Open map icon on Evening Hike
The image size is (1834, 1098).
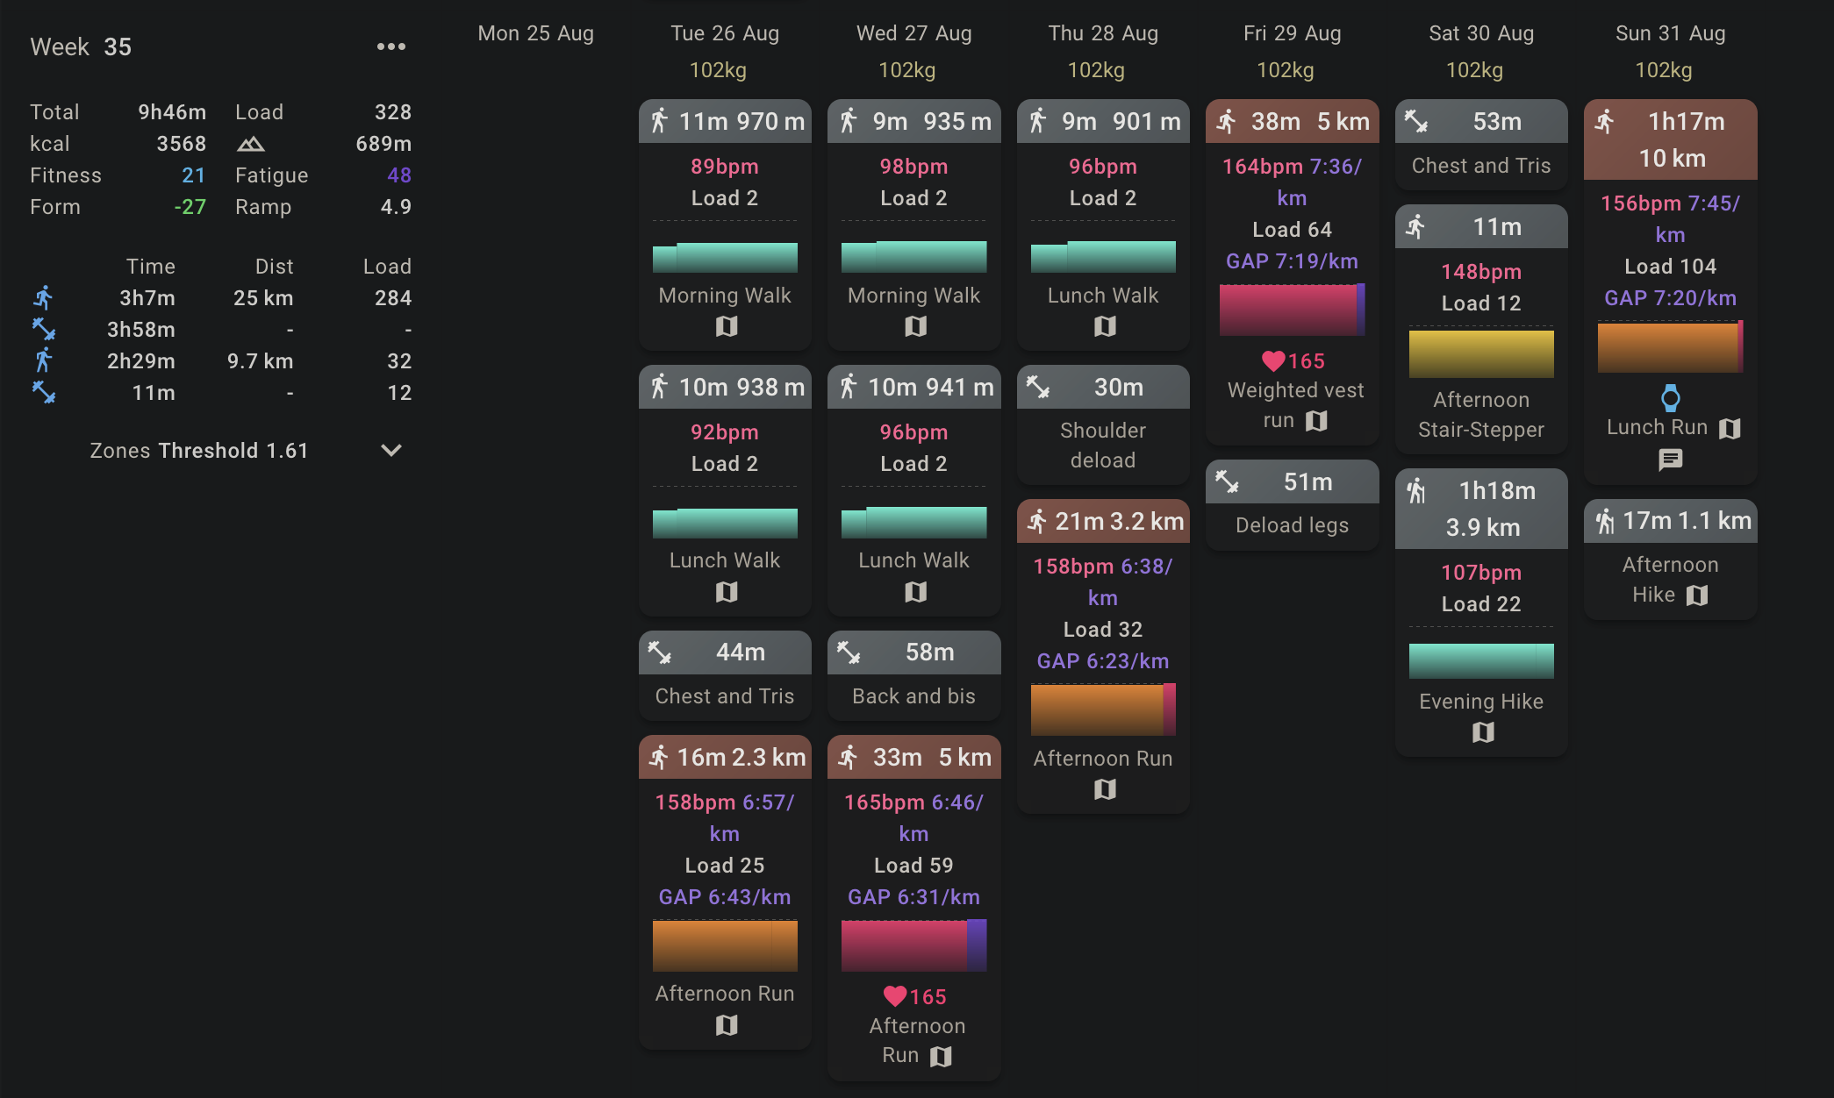click(1482, 732)
